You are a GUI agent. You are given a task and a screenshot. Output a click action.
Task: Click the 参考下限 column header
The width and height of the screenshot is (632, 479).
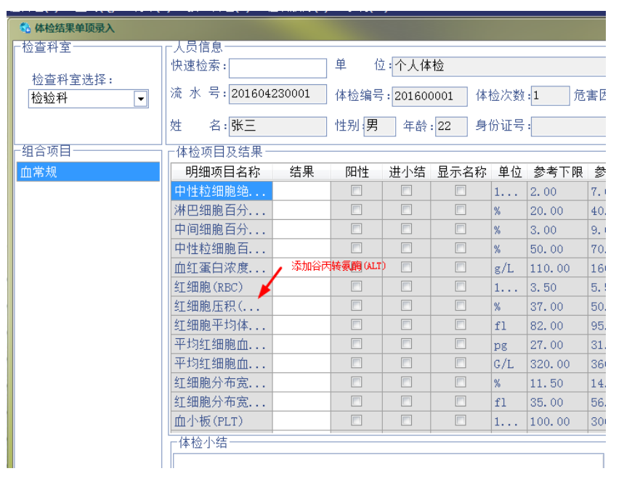557,172
